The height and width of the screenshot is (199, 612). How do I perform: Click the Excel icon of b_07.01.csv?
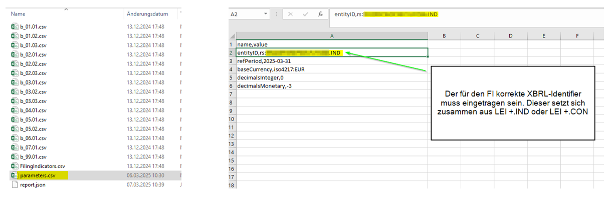coord(15,147)
